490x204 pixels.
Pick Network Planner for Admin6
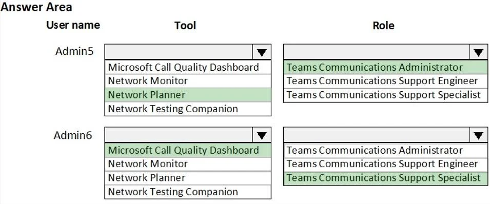click(x=188, y=178)
